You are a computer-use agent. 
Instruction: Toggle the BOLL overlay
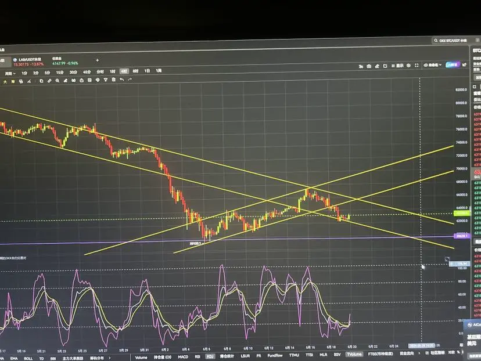click(x=28, y=358)
